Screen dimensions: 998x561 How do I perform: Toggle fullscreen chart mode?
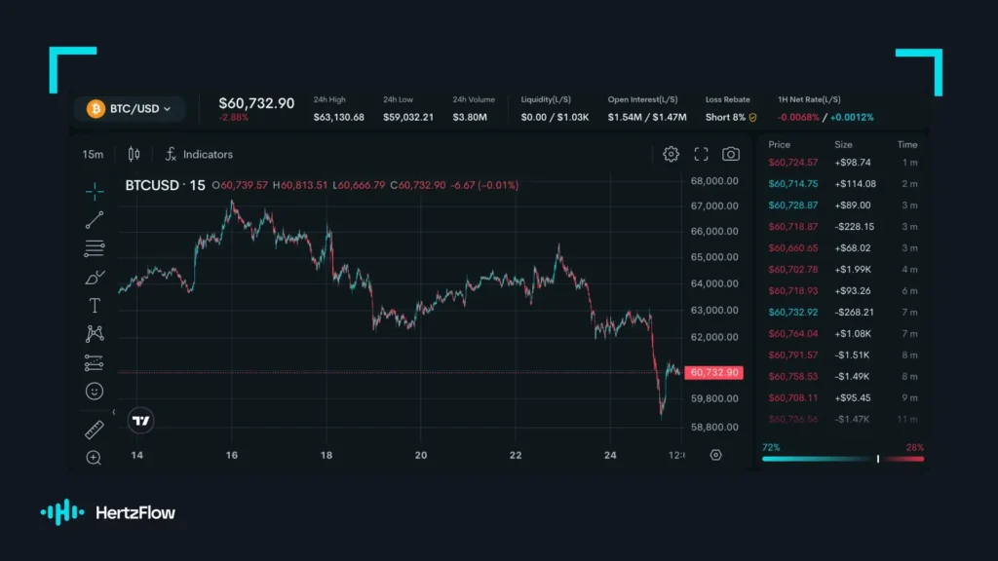(x=701, y=154)
